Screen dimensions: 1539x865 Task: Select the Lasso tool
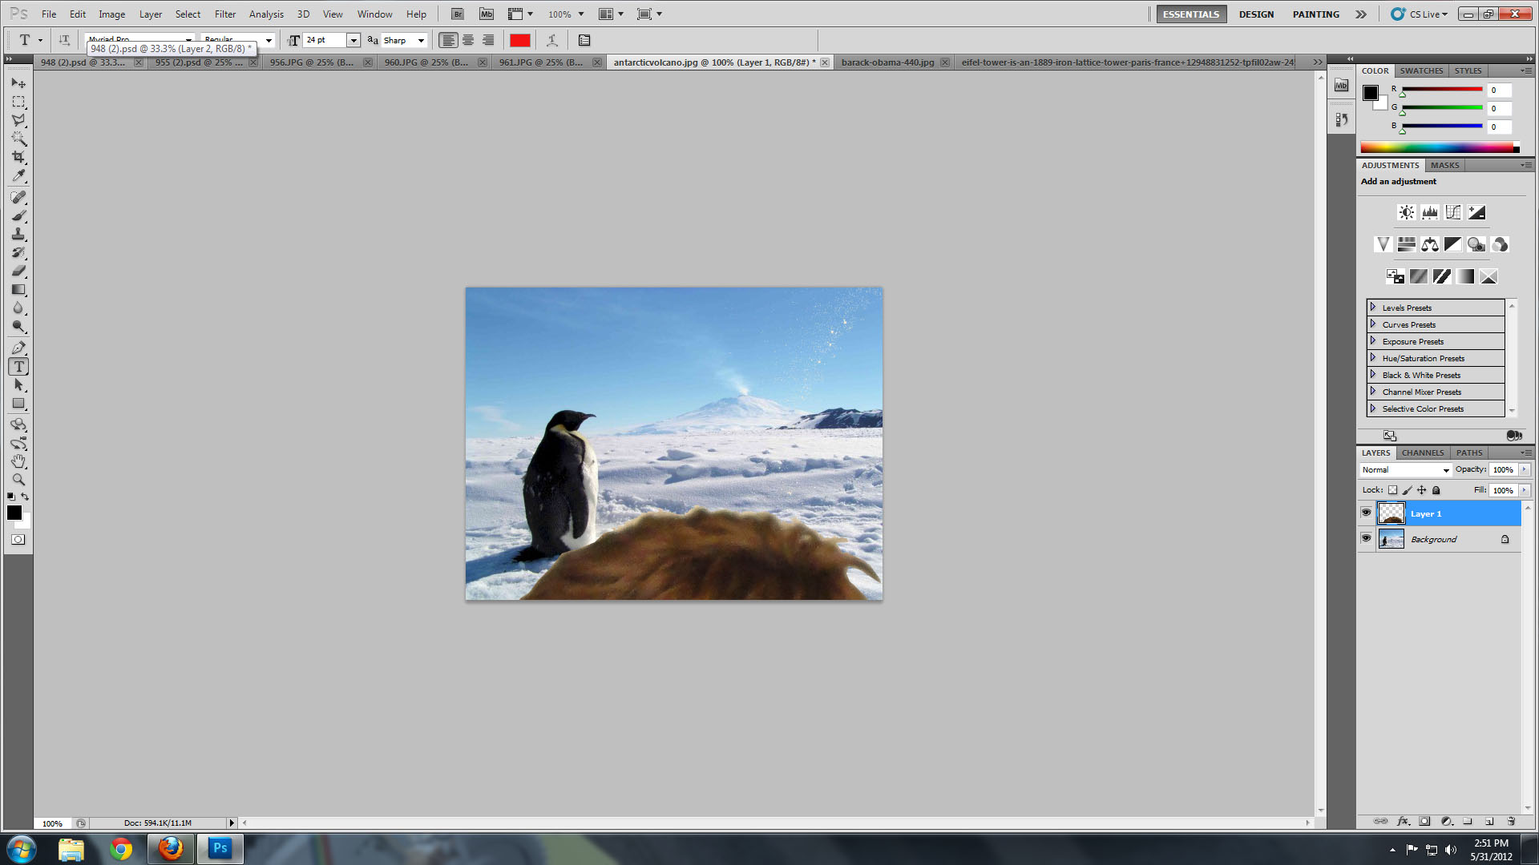pos(18,120)
